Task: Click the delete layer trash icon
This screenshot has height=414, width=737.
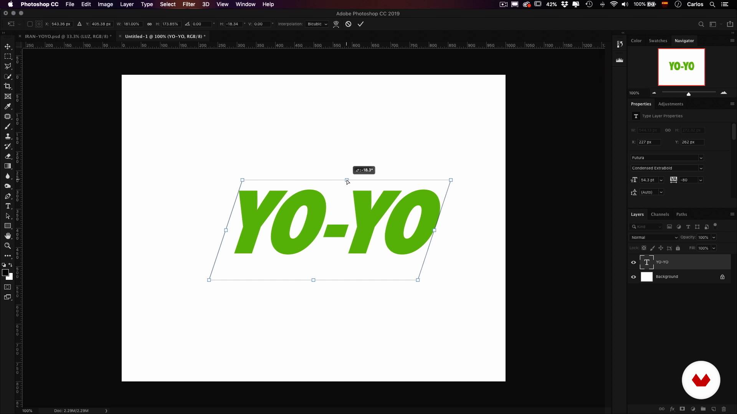Action: click(x=724, y=409)
